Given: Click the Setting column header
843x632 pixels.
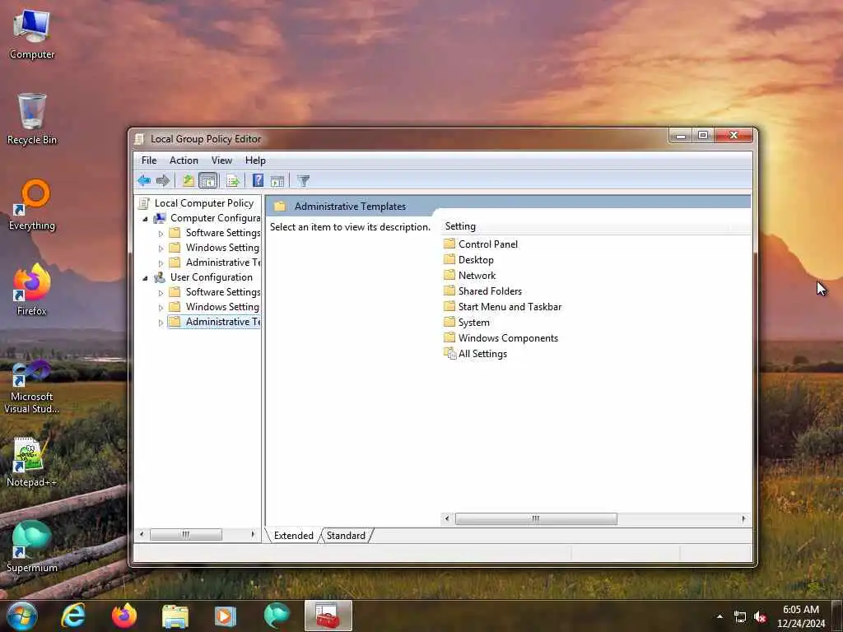Looking at the screenshot, I should pyautogui.click(x=586, y=226).
